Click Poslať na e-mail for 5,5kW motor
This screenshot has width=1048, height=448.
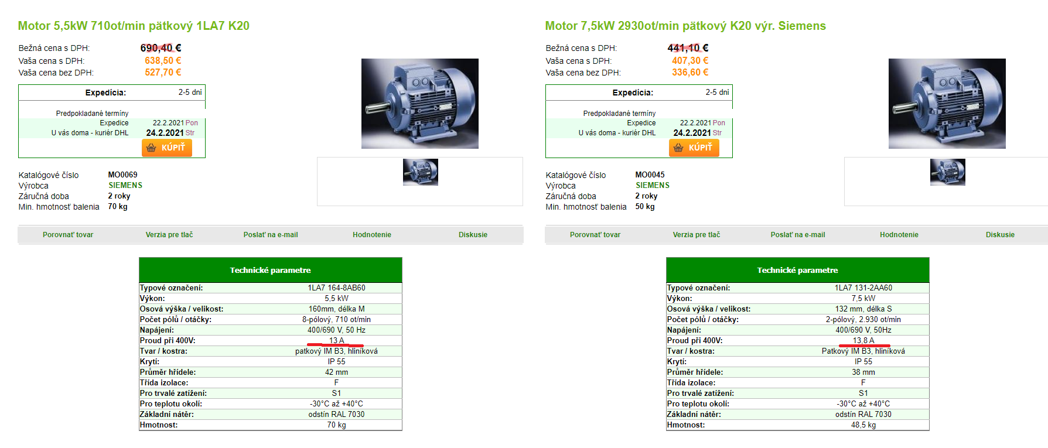click(271, 235)
